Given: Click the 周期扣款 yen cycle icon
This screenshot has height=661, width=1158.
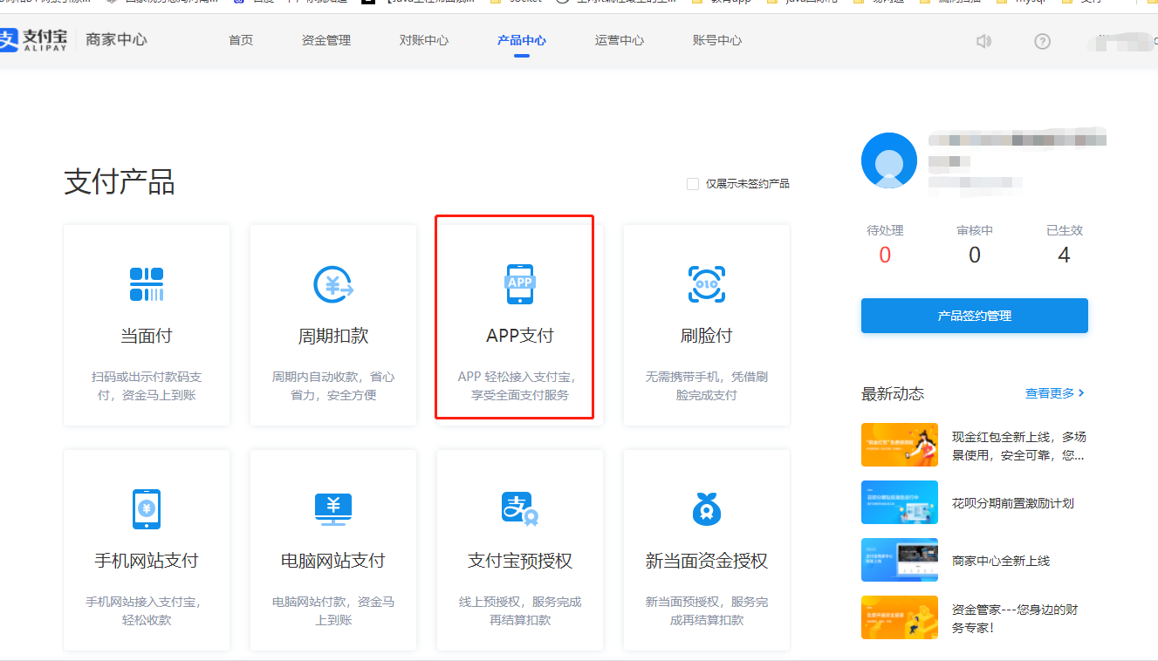Looking at the screenshot, I should (x=333, y=284).
